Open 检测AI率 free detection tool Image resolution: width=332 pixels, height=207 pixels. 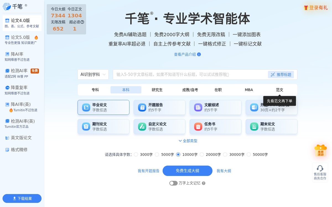coord(19,71)
